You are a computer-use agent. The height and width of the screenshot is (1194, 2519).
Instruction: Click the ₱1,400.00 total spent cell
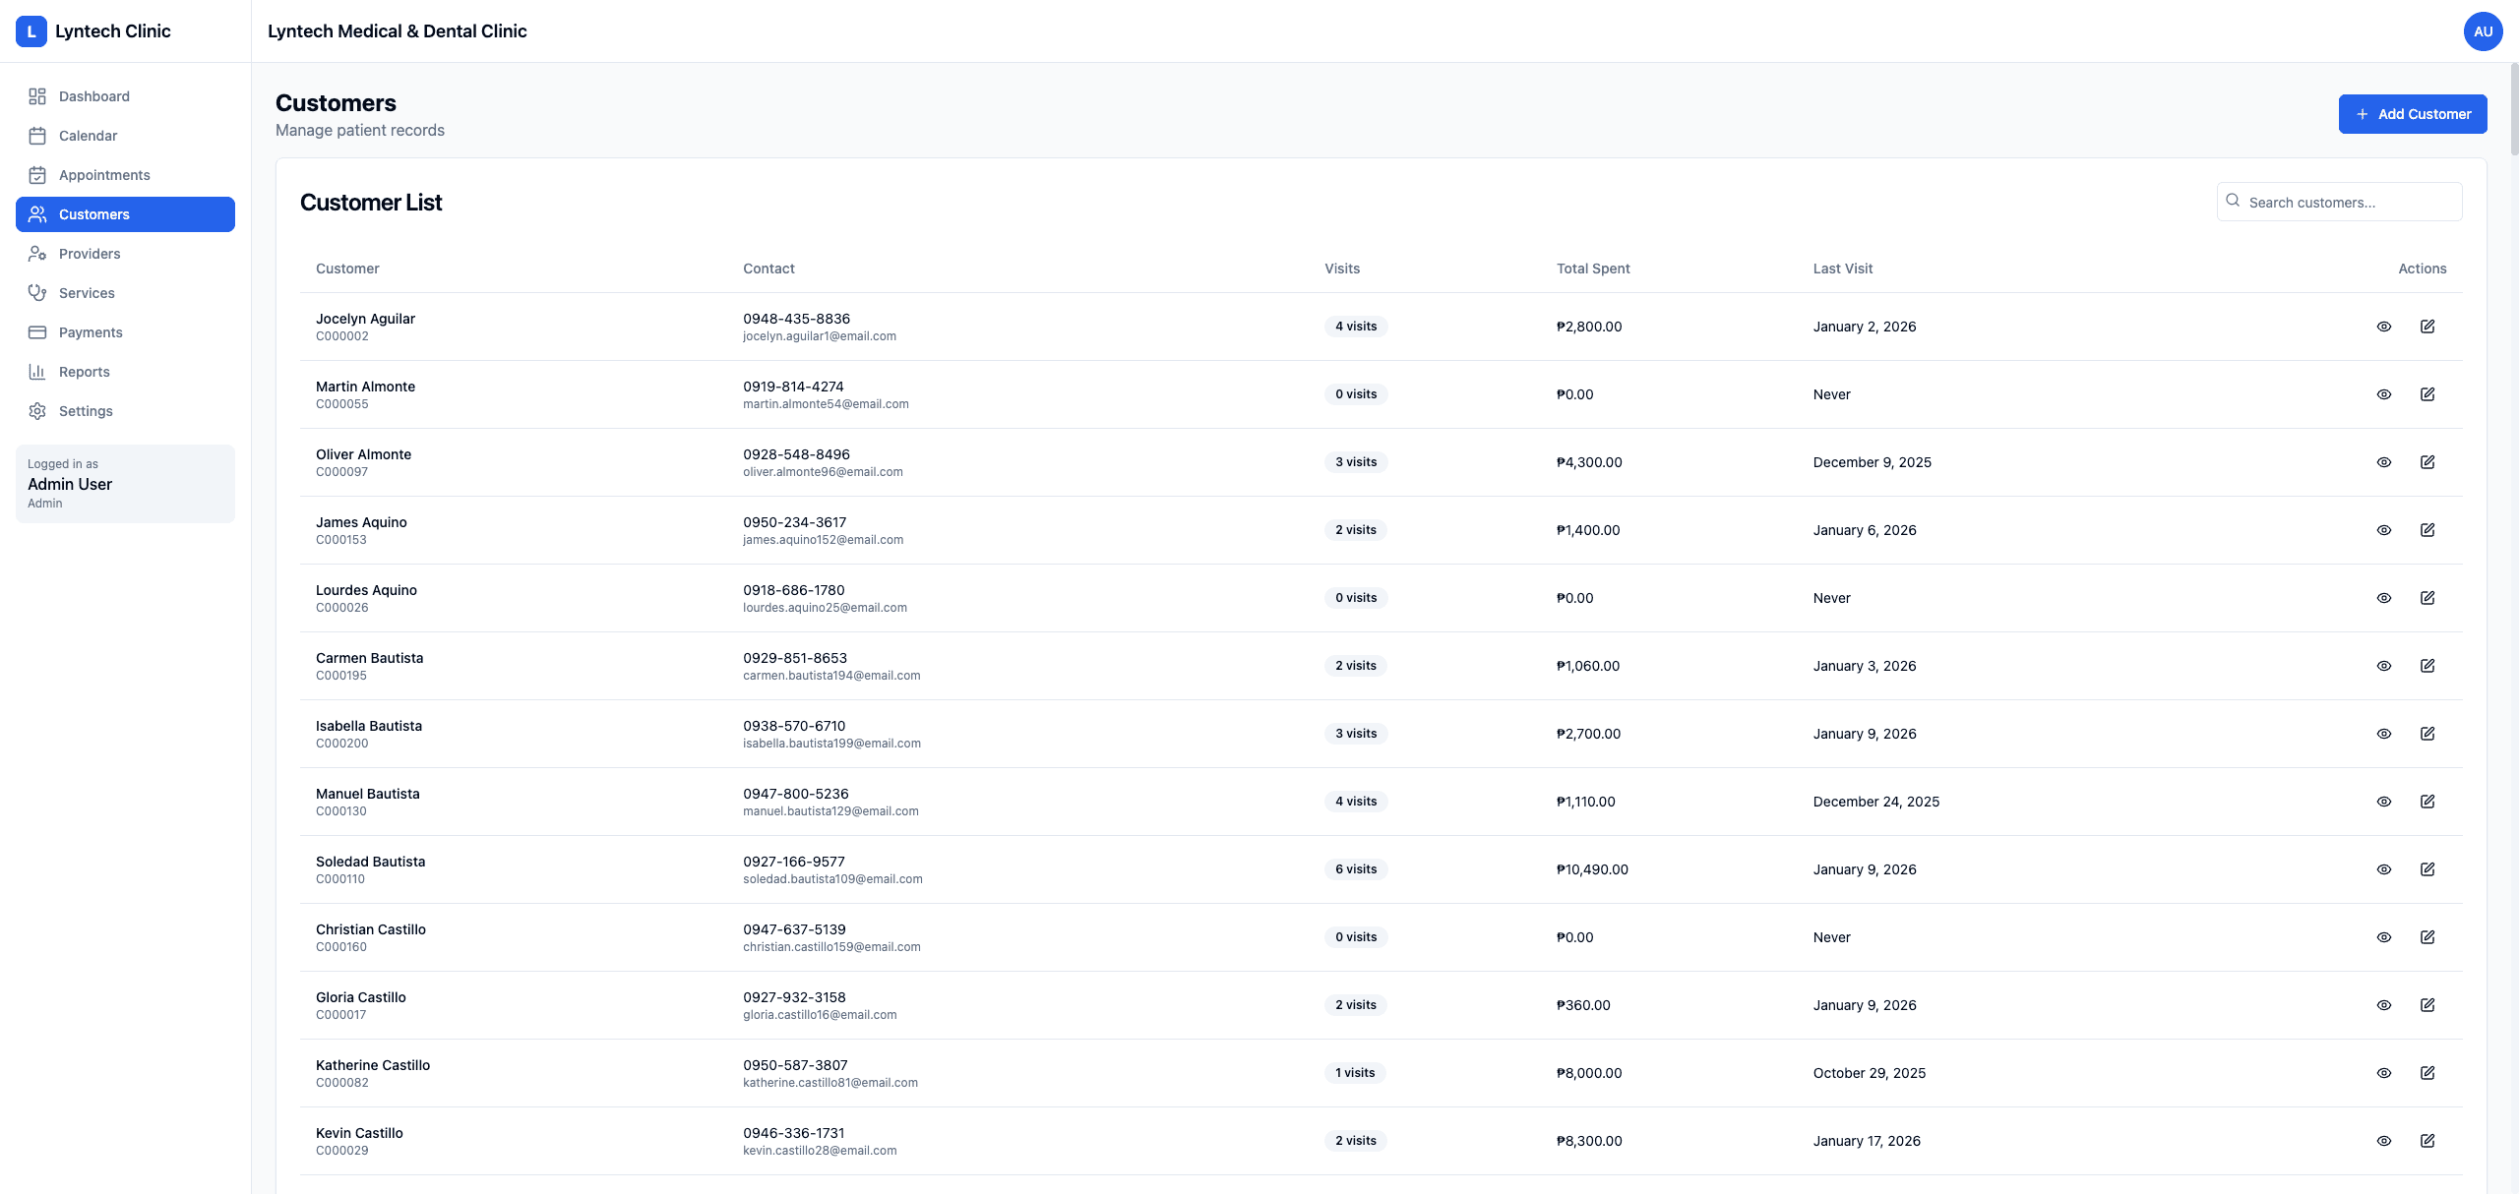pyautogui.click(x=1588, y=530)
